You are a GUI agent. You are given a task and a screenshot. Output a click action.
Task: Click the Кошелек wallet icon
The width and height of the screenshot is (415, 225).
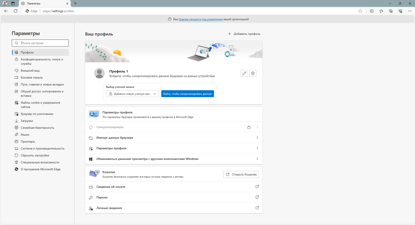[x=94, y=174]
